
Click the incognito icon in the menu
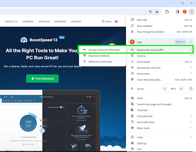(x=132, y=31)
